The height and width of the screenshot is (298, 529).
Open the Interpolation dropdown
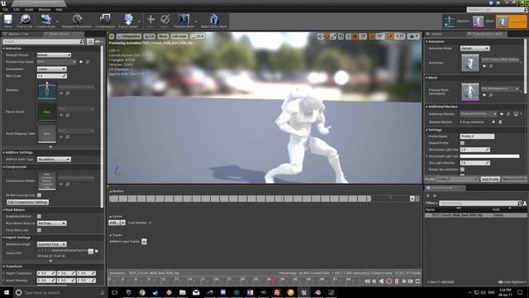[x=51, y=69]
